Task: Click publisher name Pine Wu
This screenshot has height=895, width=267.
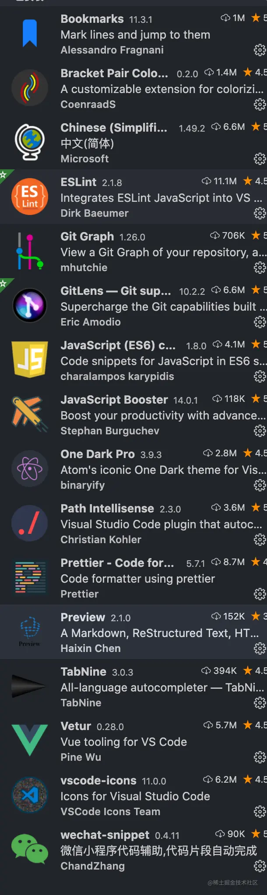Action: [x=81, y=757]
